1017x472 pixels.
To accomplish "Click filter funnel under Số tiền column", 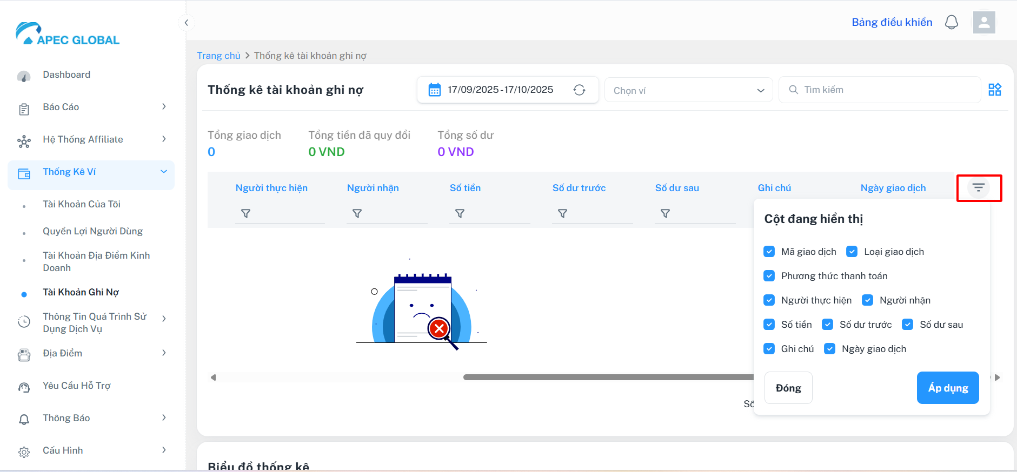I will pos(460,214).
